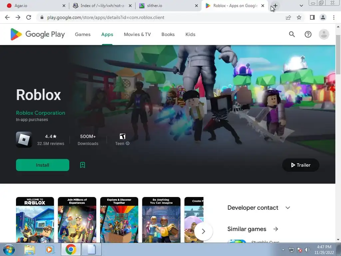The width and height of the screenshot is (341, 256).
Task: Show Teen content rating info
Action: click(128, 143)
